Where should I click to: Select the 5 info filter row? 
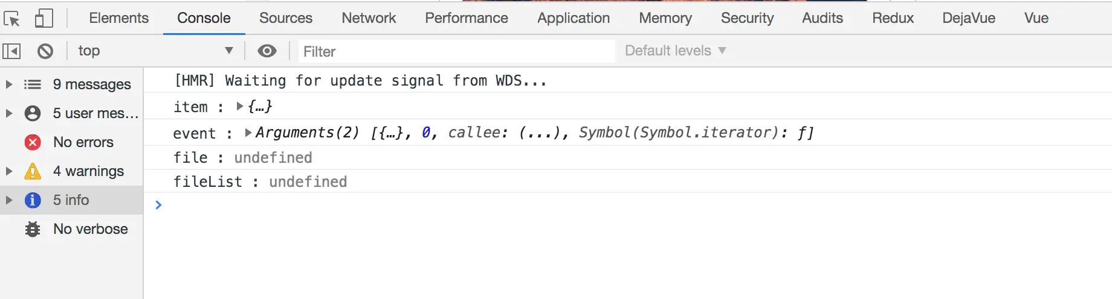[x=71, y=200]
